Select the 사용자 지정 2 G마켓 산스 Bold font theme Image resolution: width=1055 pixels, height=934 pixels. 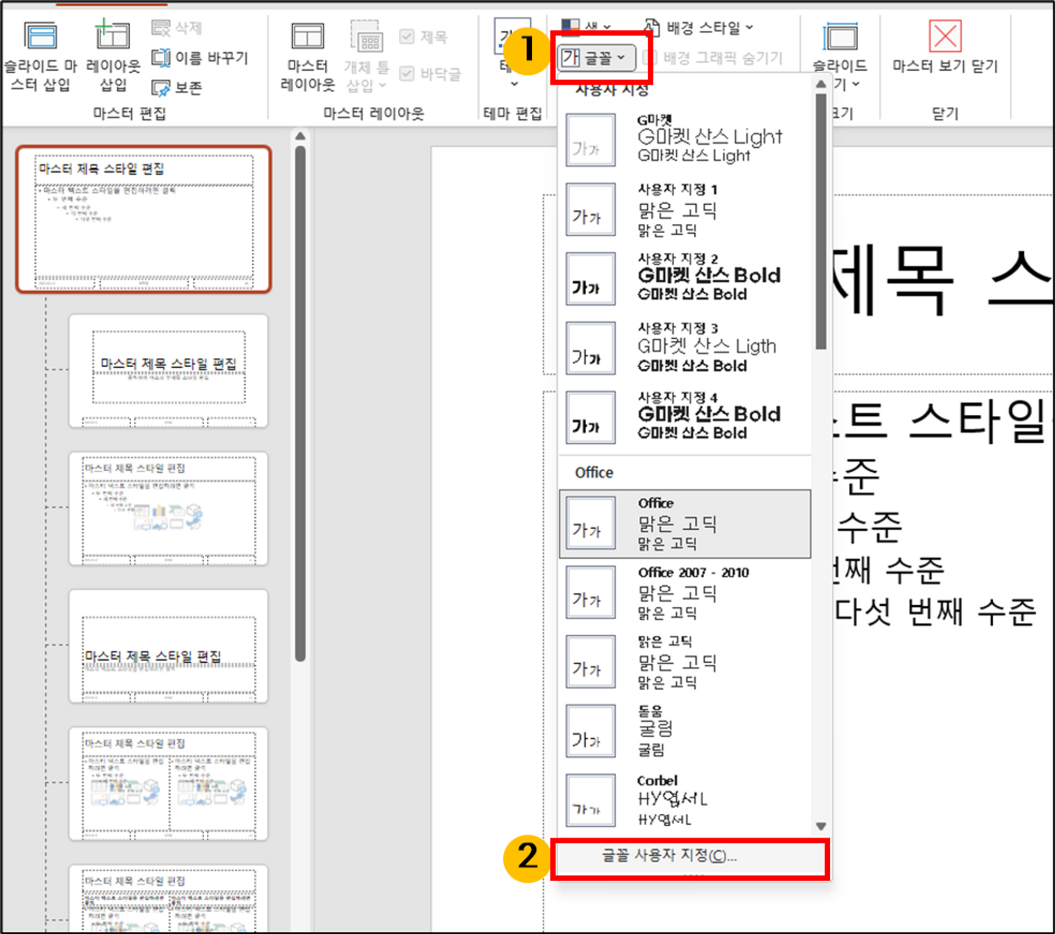click(685, 278)
